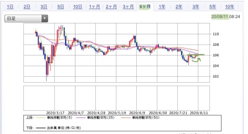Screen dimensions: 248x134
Task: Click the 2020/4/7 date axis label
Action: 76,113
